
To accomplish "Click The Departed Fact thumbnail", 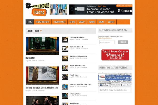I will pyautogui.click(x=65, y=40).
